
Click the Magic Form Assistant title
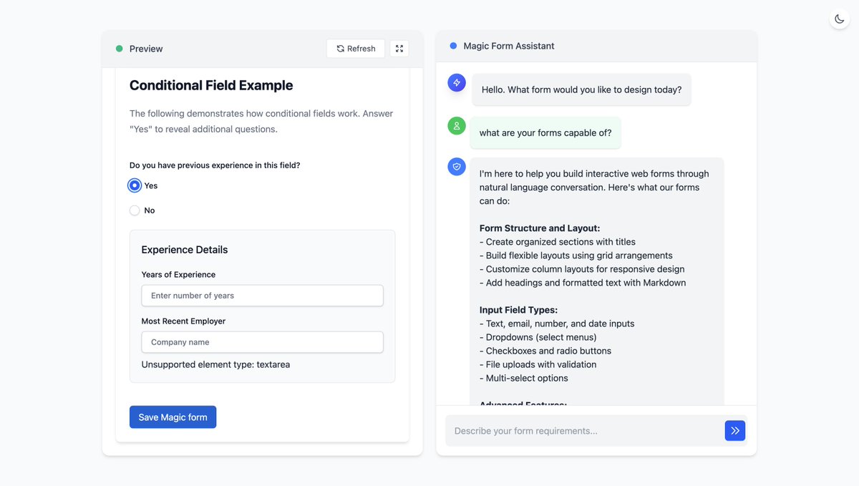pos(509,46)
